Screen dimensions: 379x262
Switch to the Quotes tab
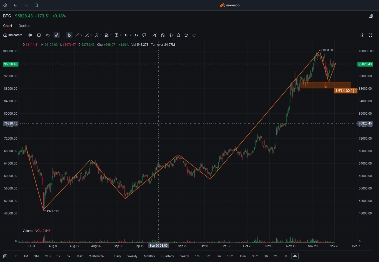pos(24,26)
